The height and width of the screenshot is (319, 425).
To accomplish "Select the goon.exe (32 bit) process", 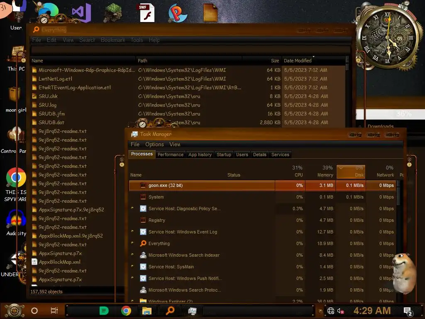I will point(263,186).
